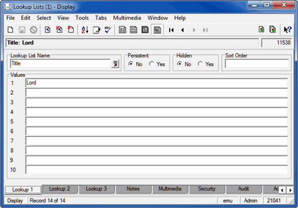Screen dimensions: 298x208
Task: Click the empty Values row 2 field
Action: tap(156, 93)
